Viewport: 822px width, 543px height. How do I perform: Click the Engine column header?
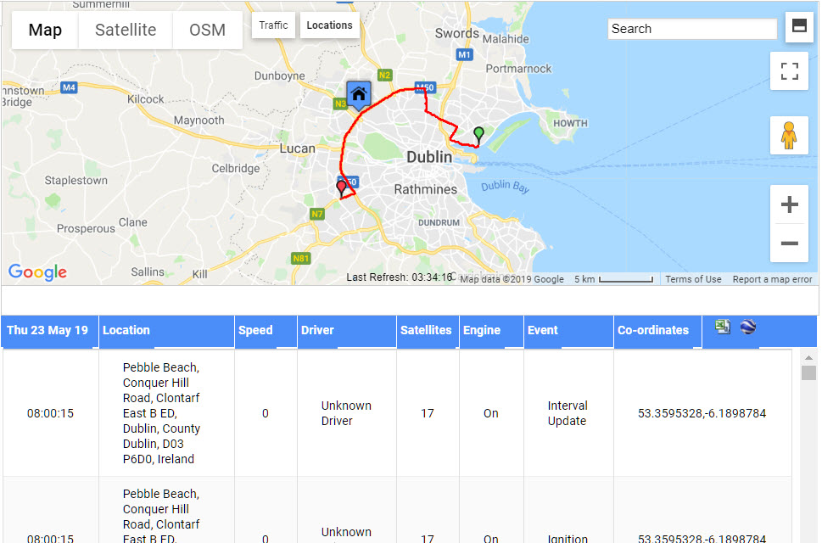pos(492,331)
